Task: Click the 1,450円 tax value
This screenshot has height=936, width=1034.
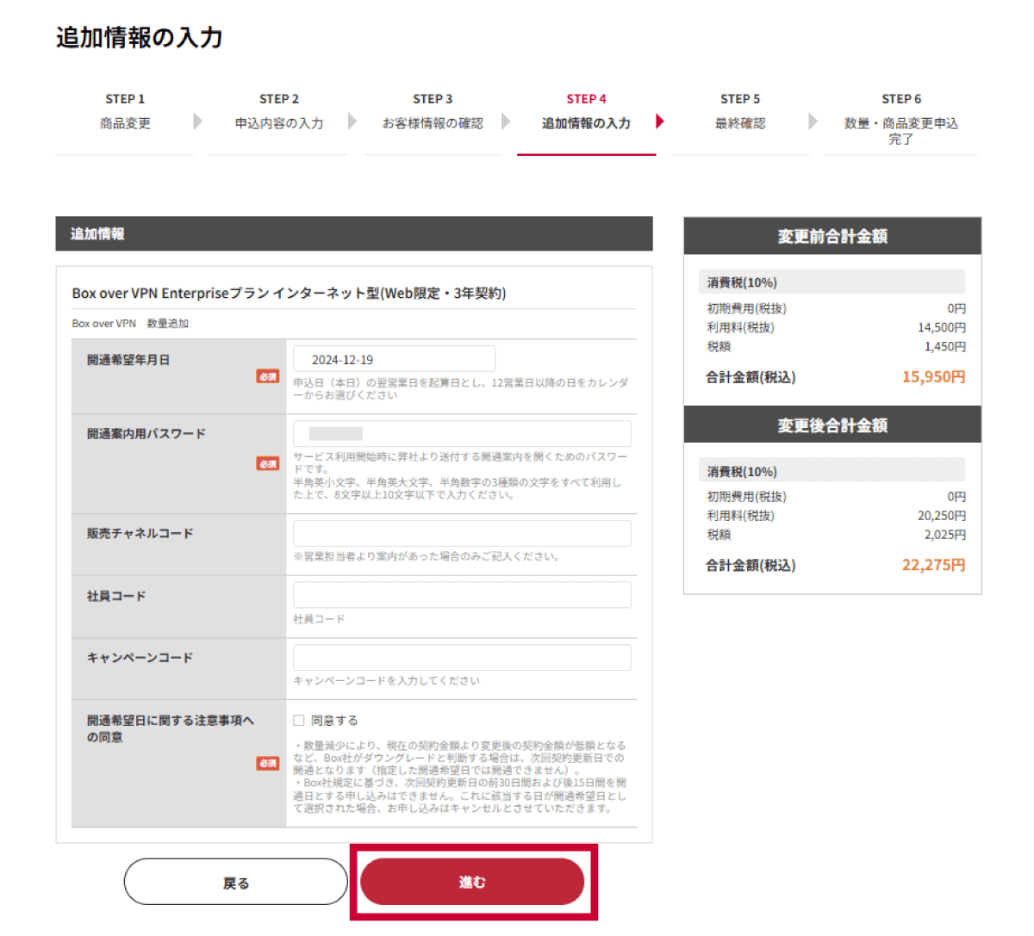Action: [945, 346]
